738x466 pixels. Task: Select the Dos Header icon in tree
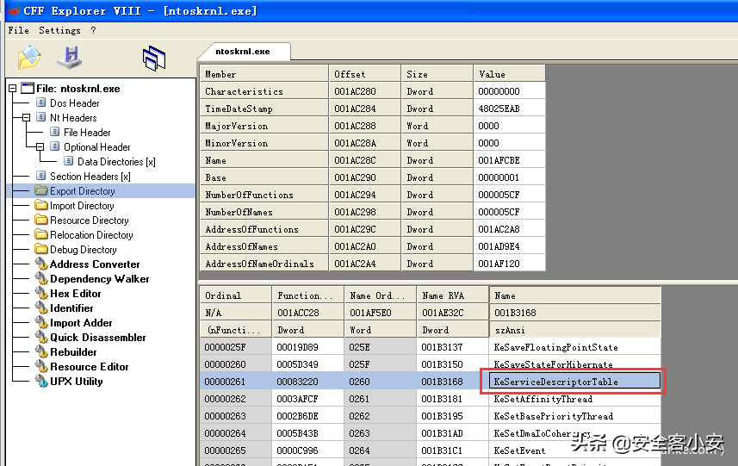click(x=41, y=103)
